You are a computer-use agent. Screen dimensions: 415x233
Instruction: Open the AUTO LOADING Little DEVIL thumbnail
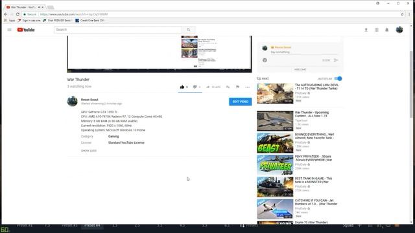(x=275, y=93)
